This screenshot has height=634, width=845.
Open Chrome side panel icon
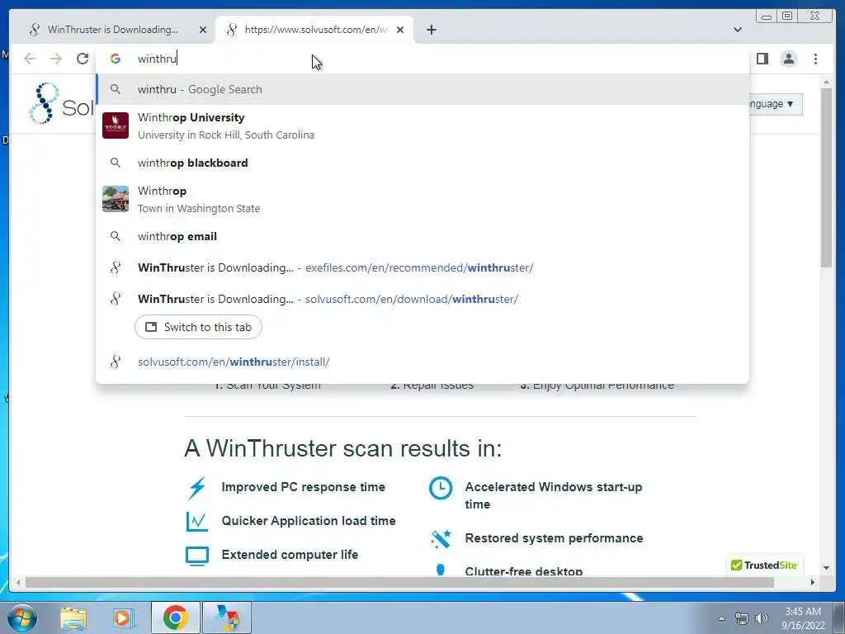762,59
